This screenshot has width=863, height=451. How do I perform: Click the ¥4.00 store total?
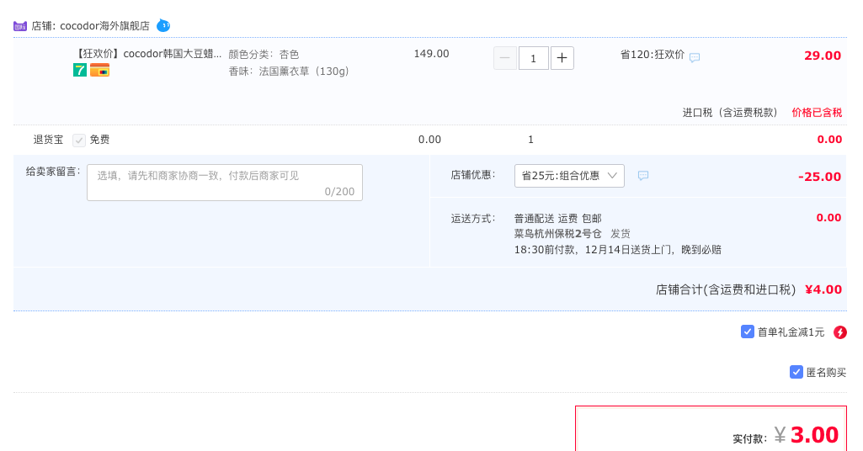823,289
